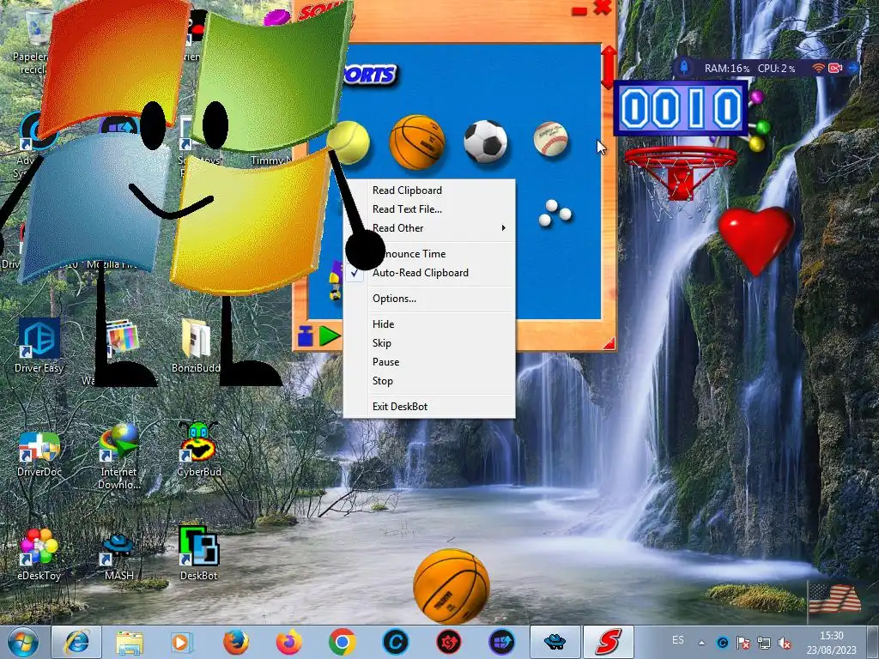This screenshot has height=659, width=879.
Task: Open Internet Download Manager shortcut
Action: (118, 456)
